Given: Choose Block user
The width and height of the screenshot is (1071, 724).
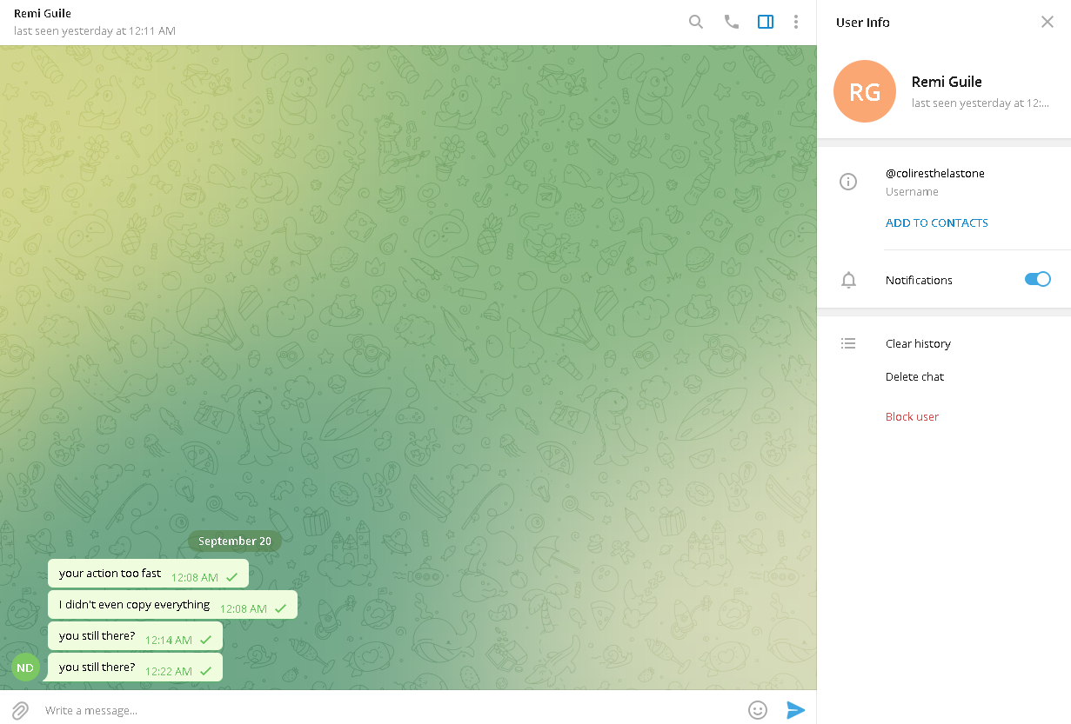Looking at the screenshot, I should (912, 417).
